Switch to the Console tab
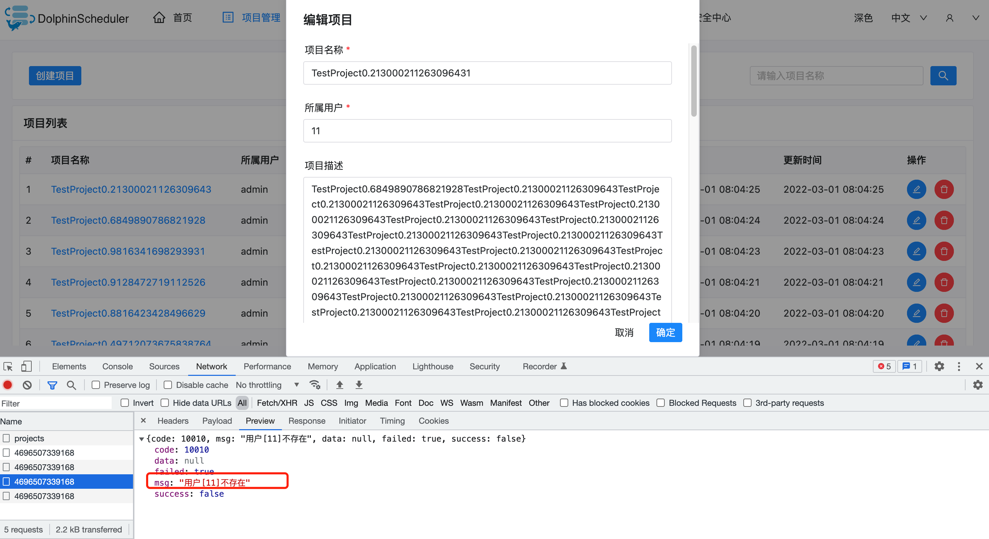The width and height of the screenshot is (989, 539). pos(118,367)
